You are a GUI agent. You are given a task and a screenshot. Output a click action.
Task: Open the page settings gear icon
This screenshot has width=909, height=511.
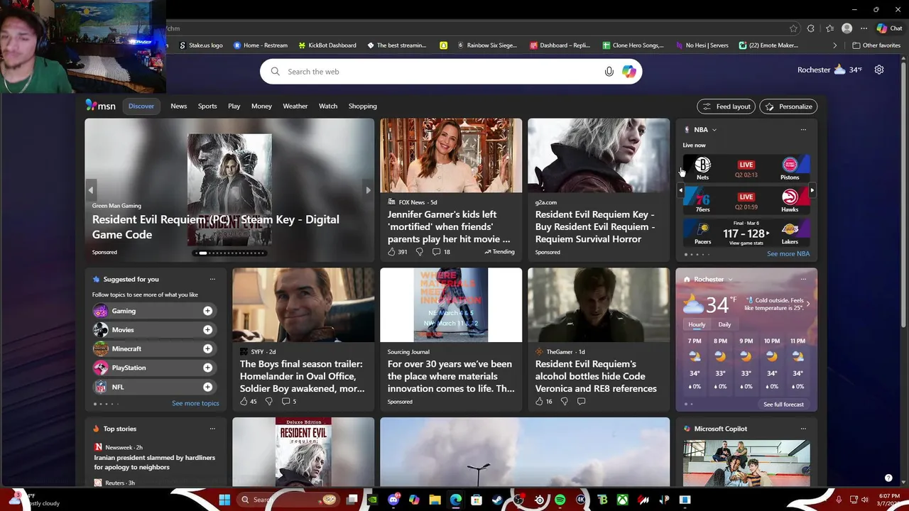(879, 70)
